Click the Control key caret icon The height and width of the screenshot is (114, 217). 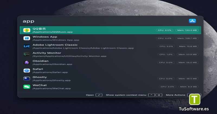point(151,95)
